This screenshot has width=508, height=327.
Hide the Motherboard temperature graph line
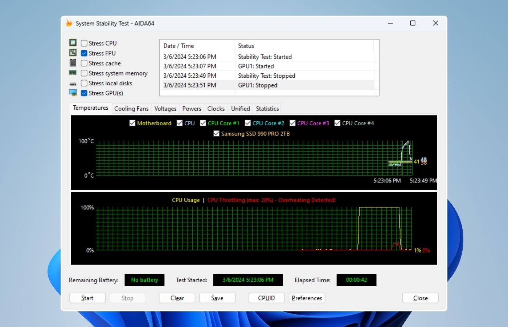click(x=132, y=123)
